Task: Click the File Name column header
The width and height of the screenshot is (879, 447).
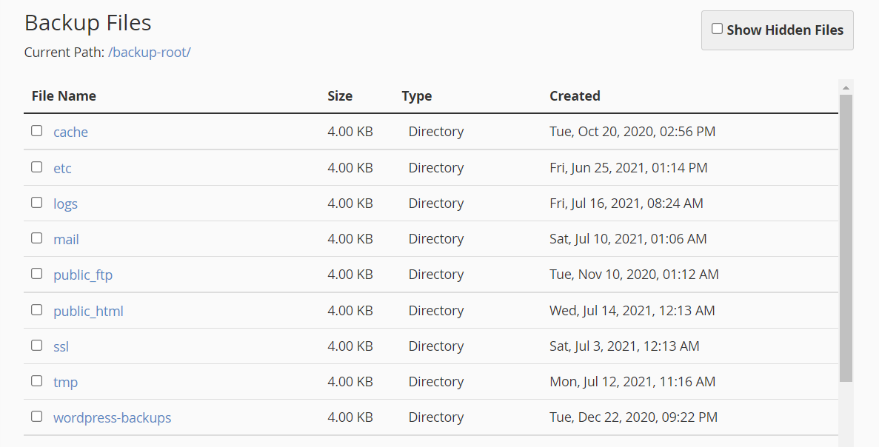Action: tap(64, 95)
